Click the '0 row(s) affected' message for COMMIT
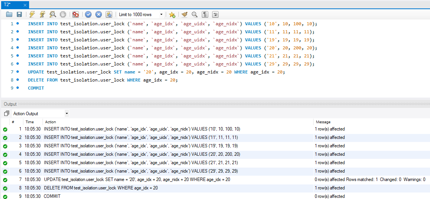This screenshot has height=199, width=430. (330, 196)
